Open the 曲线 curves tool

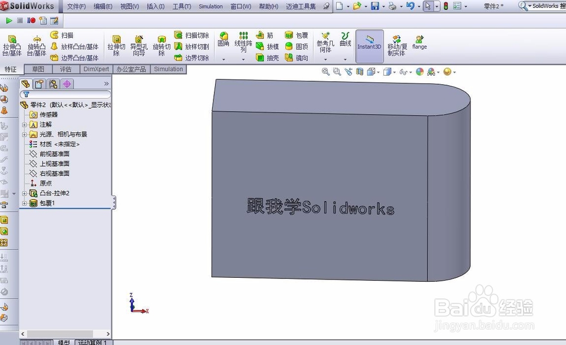click(x=345, y=40)
